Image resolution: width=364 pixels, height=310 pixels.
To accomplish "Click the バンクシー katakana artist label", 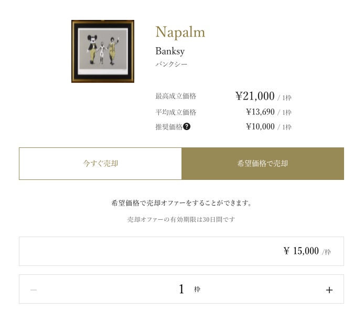I will (171, 65).
